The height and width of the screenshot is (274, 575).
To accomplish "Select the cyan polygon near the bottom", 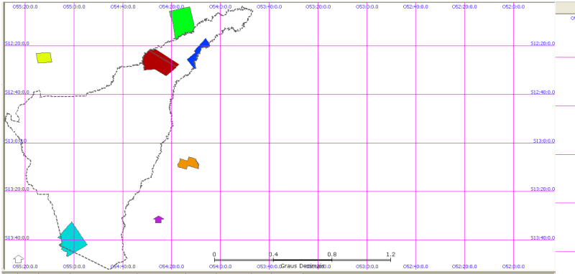I will pos(73,240).
